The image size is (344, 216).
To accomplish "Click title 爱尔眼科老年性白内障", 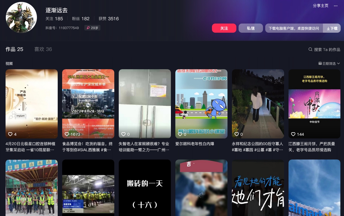I will point(195,144).
